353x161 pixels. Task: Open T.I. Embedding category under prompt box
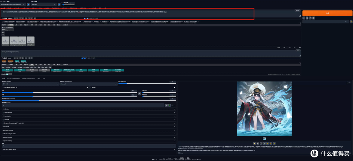click(8, 27)
